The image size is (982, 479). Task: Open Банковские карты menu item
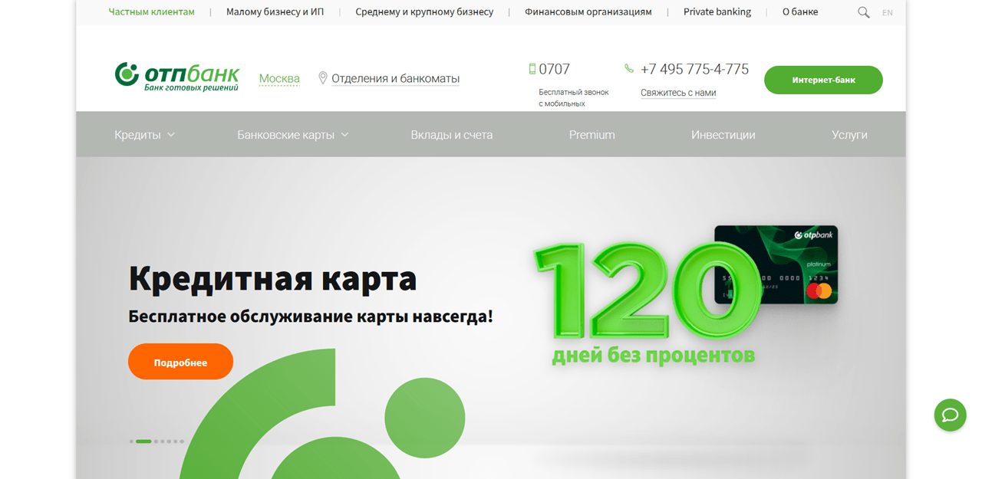pyautogui.click(x=285, y=135)
